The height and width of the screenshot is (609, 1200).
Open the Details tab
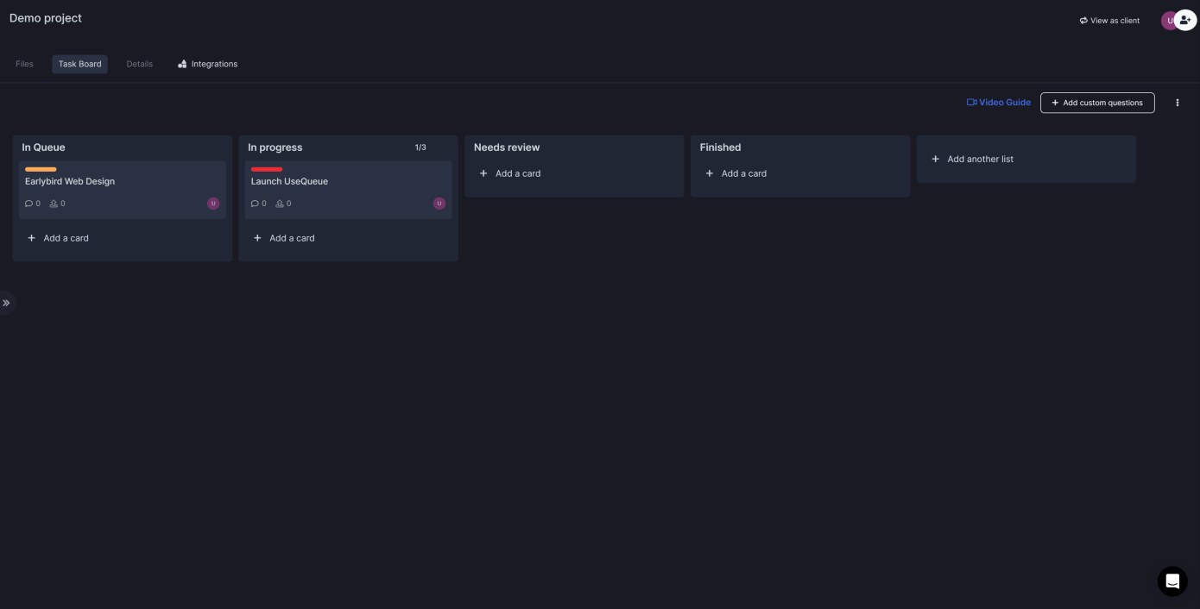[139, 64]
